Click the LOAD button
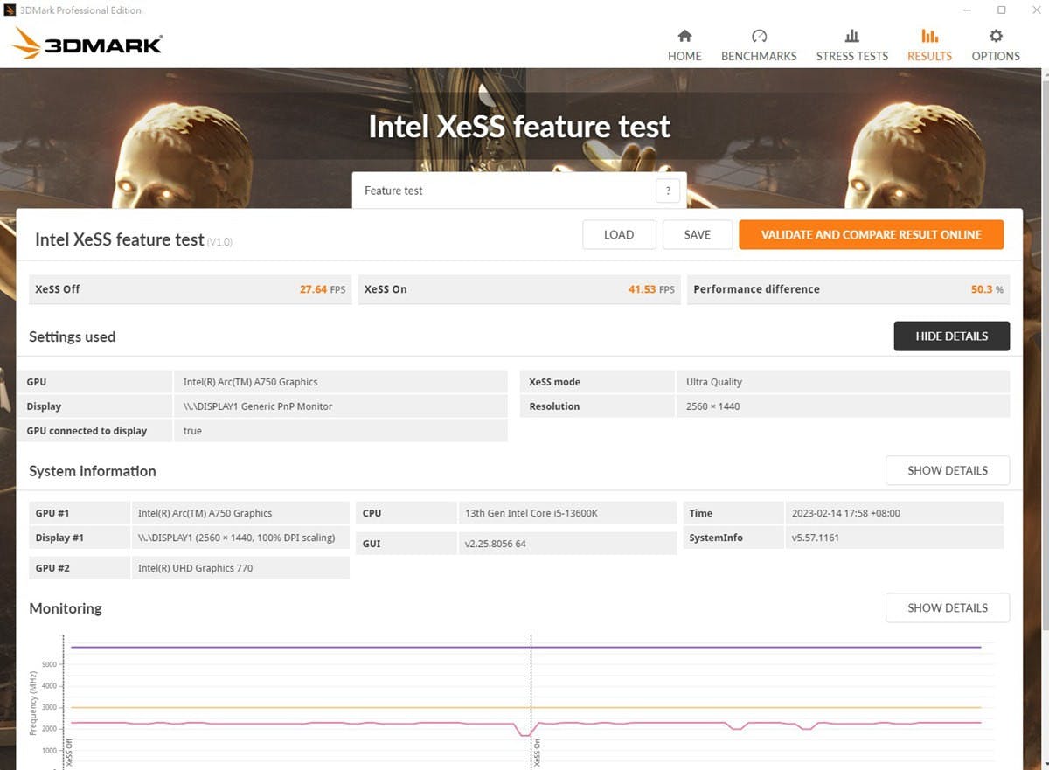This screenshot has height=770, width=1049. [619, 234]
